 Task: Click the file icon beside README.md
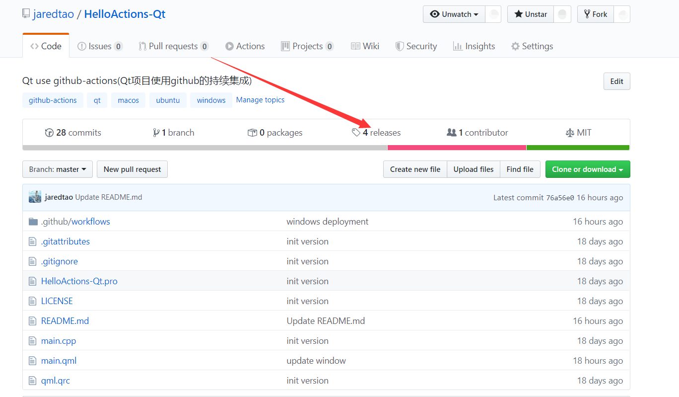(x=32, y=320)
